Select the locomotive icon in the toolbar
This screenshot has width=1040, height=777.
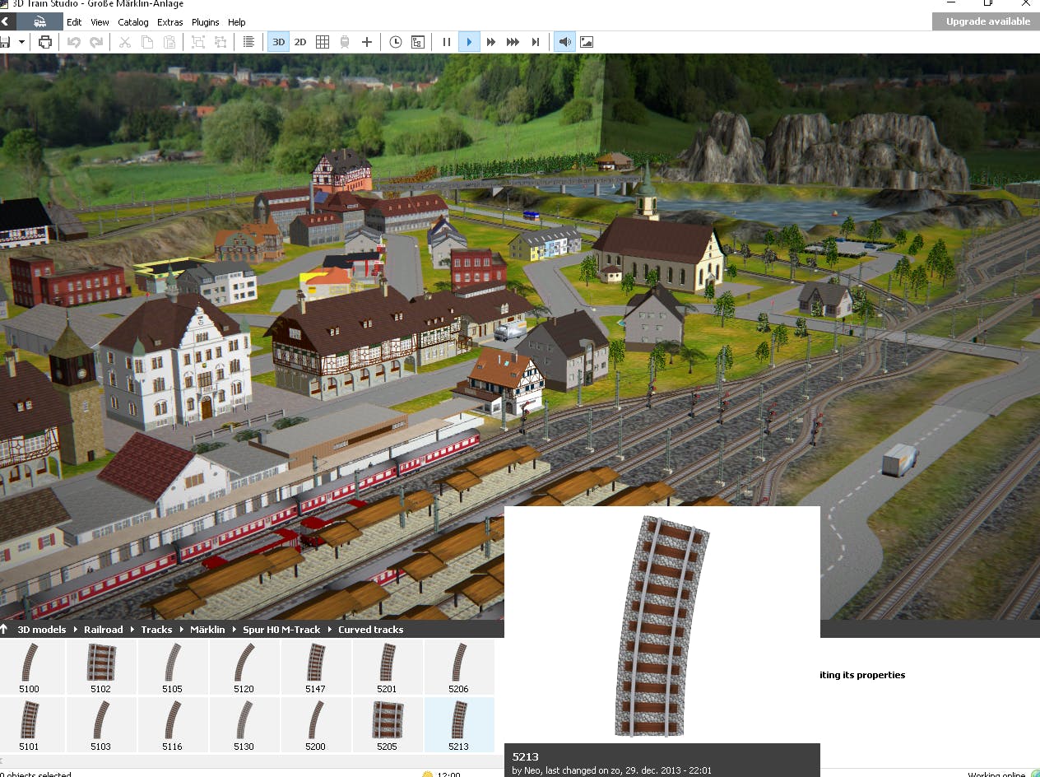click(345, 41)
